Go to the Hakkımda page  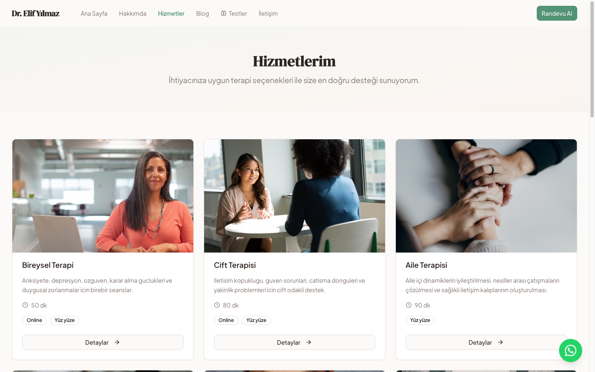pyautogui.click(x=133, y=13)
